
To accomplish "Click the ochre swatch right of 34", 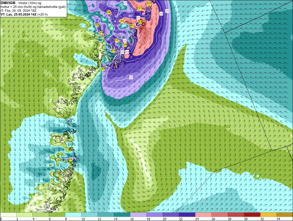I will tap(285, 215).
